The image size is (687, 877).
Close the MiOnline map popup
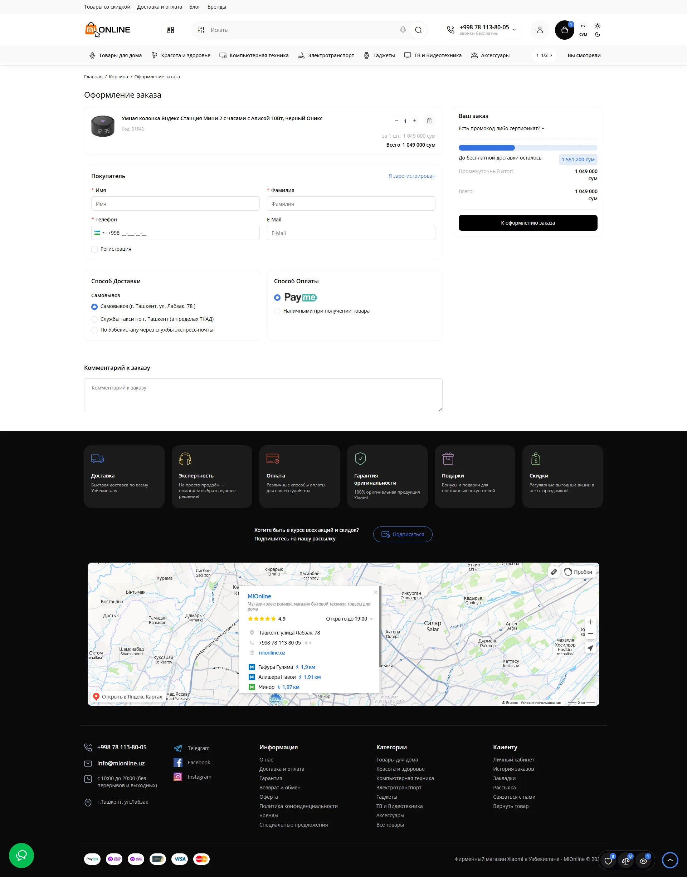375,592
